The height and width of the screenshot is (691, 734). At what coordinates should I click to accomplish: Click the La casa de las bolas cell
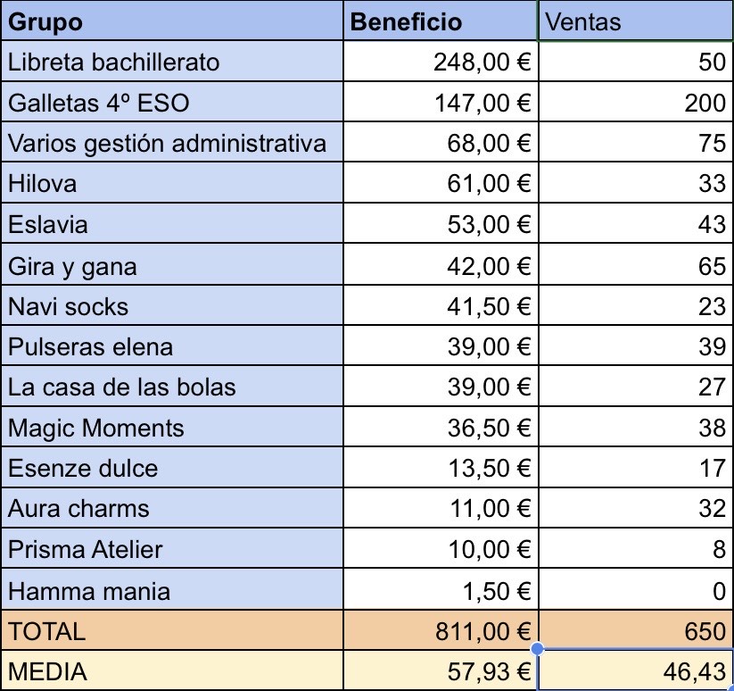pyautogui.click(x=173, y=387)
